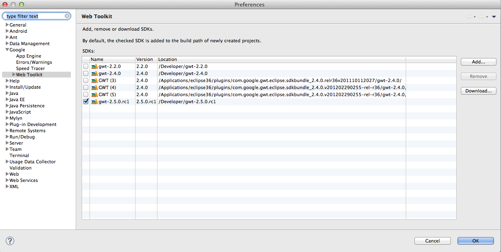Click the SDK icon beside gwt-2.5.0.rc1
The height and width of the screenshot is (252, 501).
click(94, 102)
